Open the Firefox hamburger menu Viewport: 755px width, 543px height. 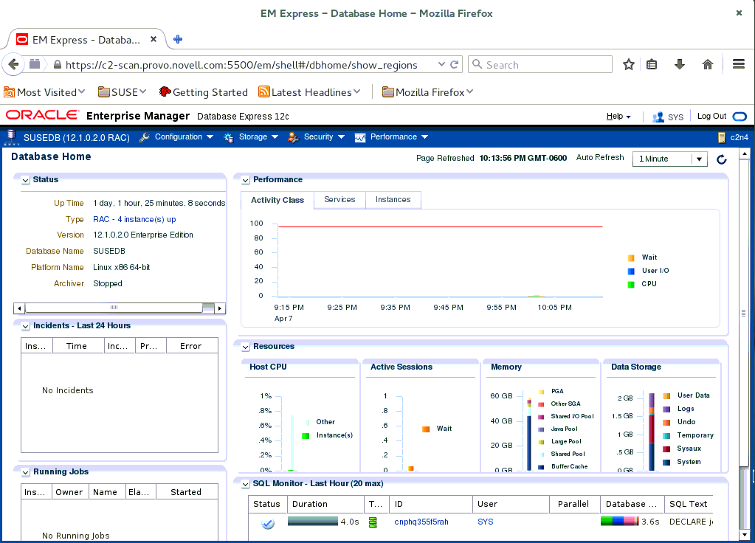click(x=739, y=64)
